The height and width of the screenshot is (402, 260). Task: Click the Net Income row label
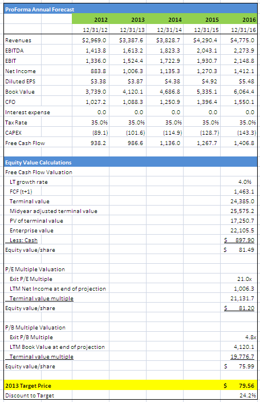click(x=21, y=71)
